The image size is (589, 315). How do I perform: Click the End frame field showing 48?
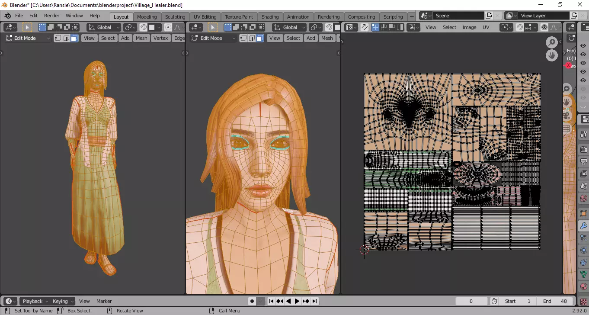556,301
